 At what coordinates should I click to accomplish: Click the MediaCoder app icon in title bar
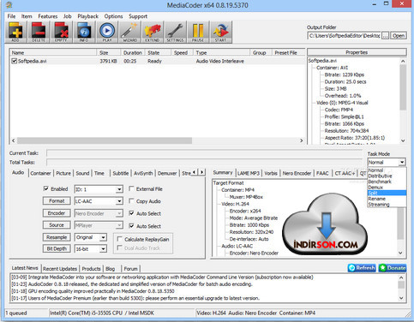click(9, 5)
